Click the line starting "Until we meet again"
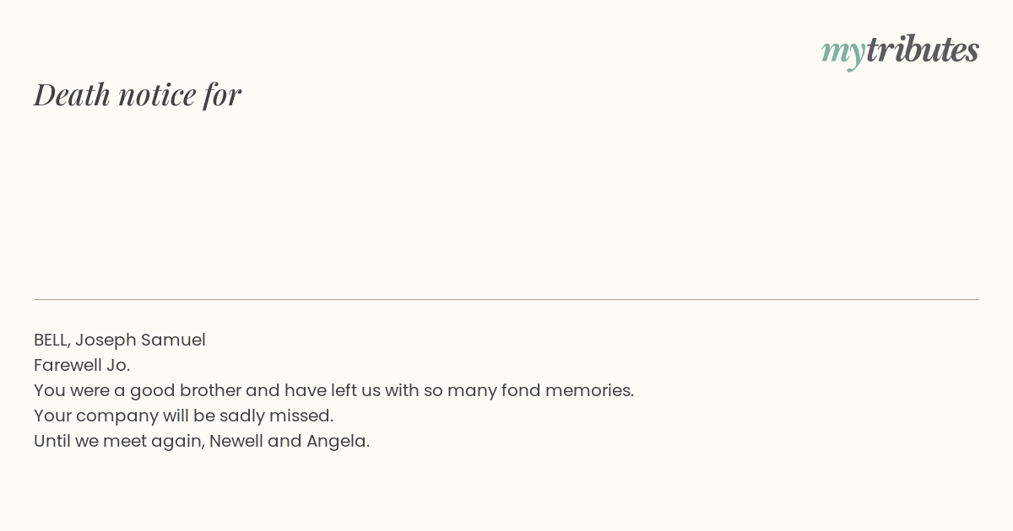Screen dimensions: 1013x531 point(202,441)
